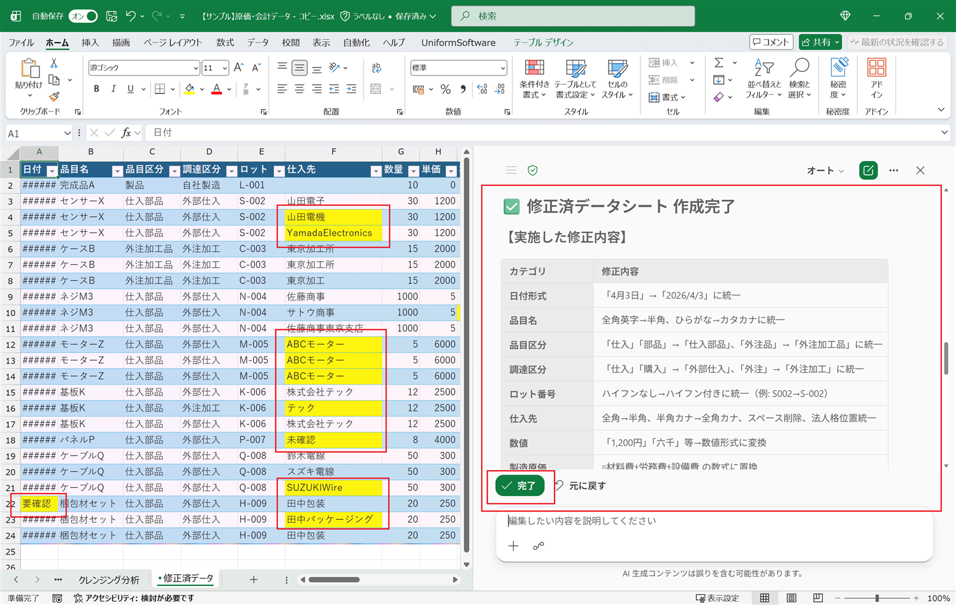
Task: Click the Merge and Center icon
Action: pos(376,89)
